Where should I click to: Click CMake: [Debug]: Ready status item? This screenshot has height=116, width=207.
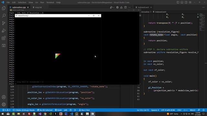[x=24, y=110]
